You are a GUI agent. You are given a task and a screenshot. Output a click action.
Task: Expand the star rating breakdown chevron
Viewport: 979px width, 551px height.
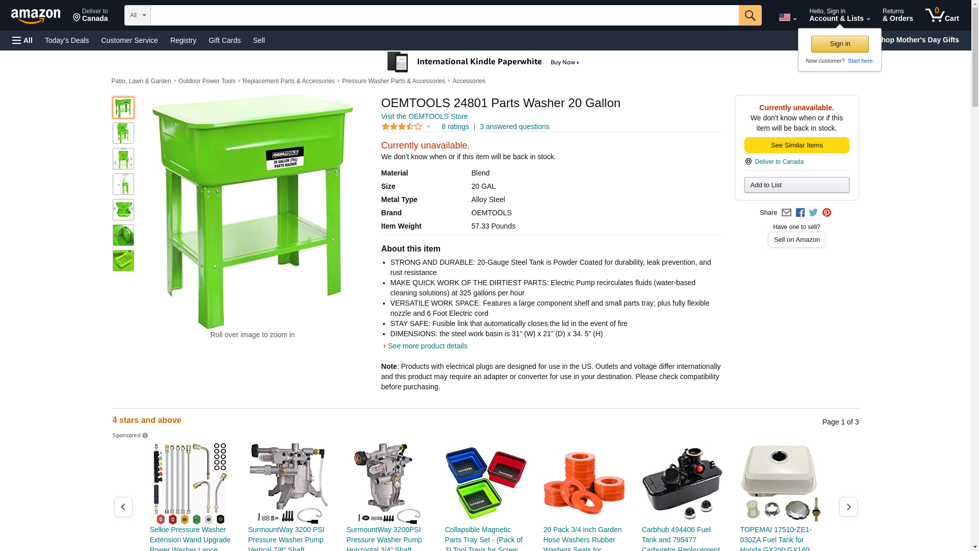point(428,127)
